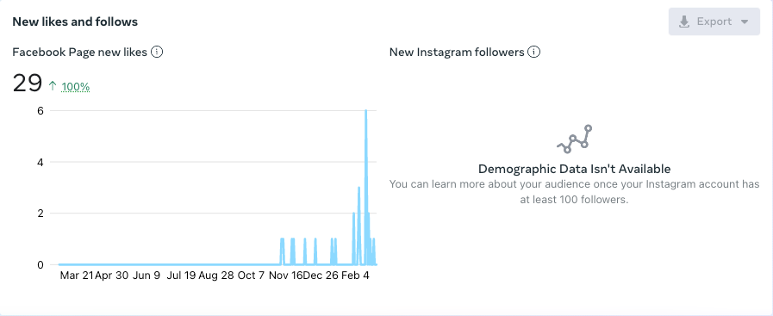Click the Mar 21 axis label
This screenshot has width=773, height=316.
coord(77,276)
